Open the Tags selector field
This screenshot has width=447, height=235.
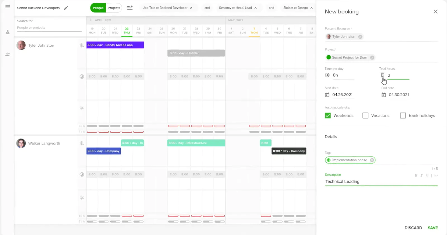[x=381, y=160]
